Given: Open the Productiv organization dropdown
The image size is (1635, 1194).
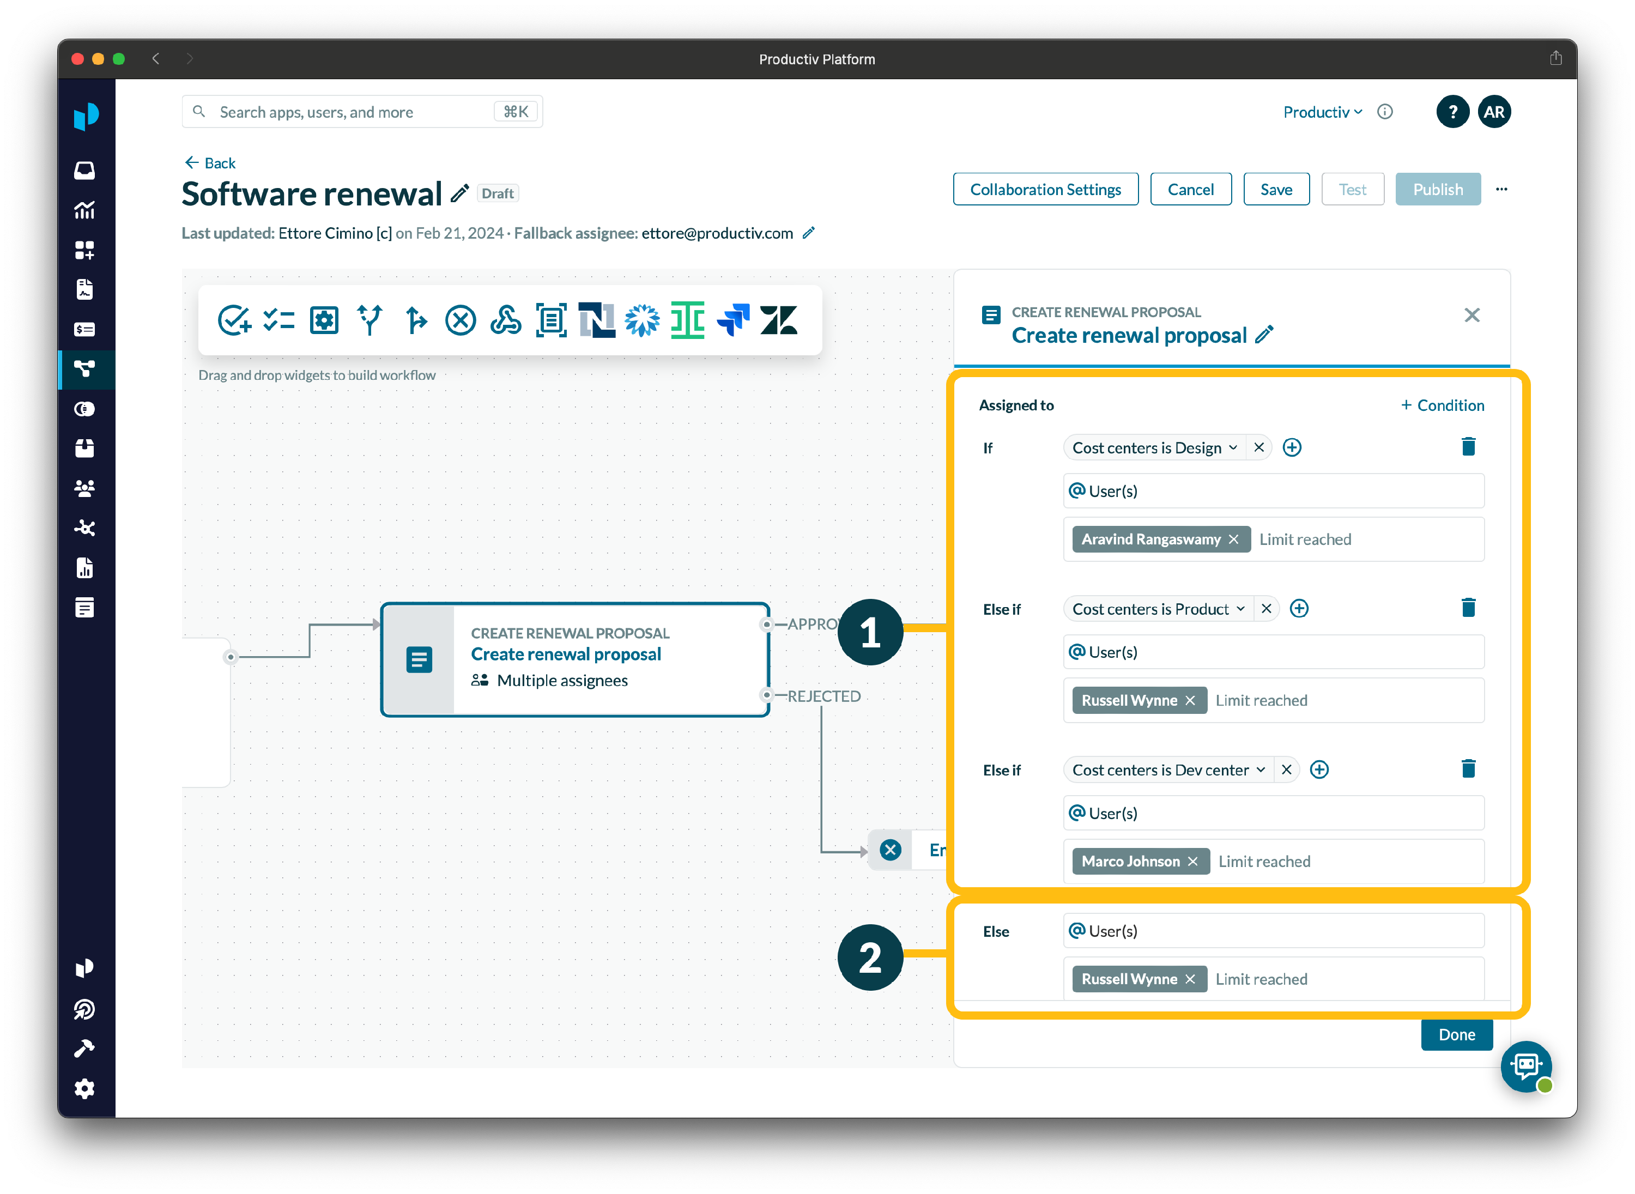Looking at the screenshot, I should [x=1322, y=112].
